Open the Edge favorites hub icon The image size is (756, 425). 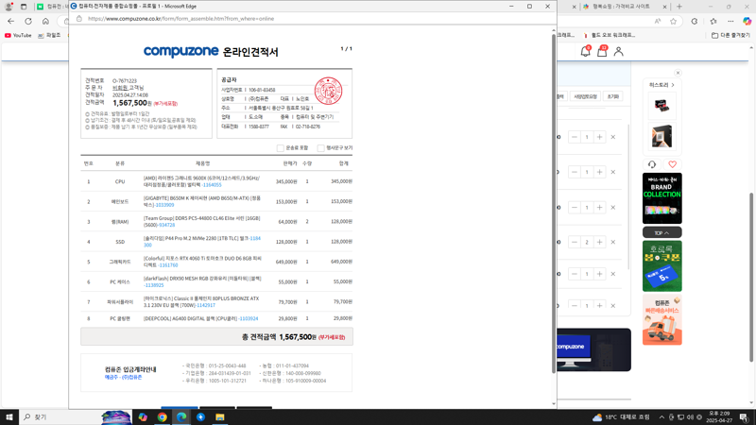pyautogui.click(x=713, y=21)
